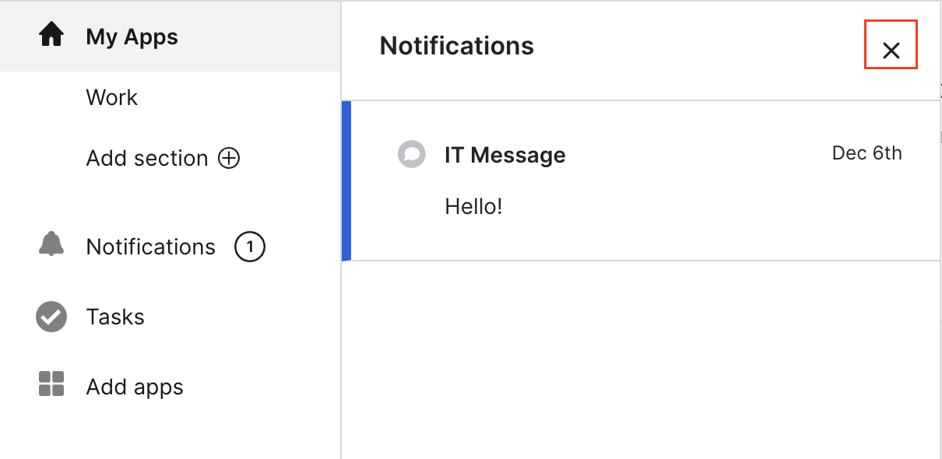942x459 pixels.
Task: Open the Work section
Action: (112, 97)
